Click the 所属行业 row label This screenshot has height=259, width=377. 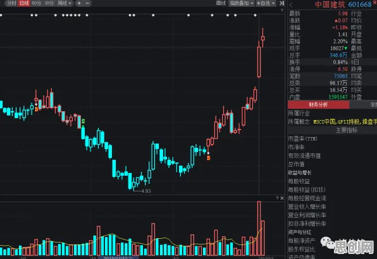(x=299, y=113)
